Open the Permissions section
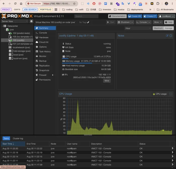Viewport: 176px width, 169px height. 45,80
